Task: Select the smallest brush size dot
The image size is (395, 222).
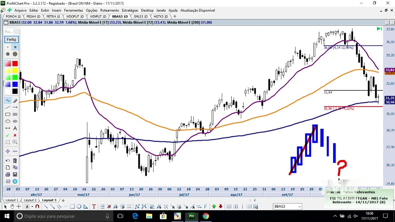Action: coord(8,47)
